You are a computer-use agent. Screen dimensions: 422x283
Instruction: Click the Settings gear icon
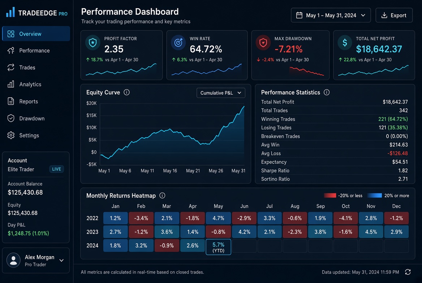click(x=11, y=135)
